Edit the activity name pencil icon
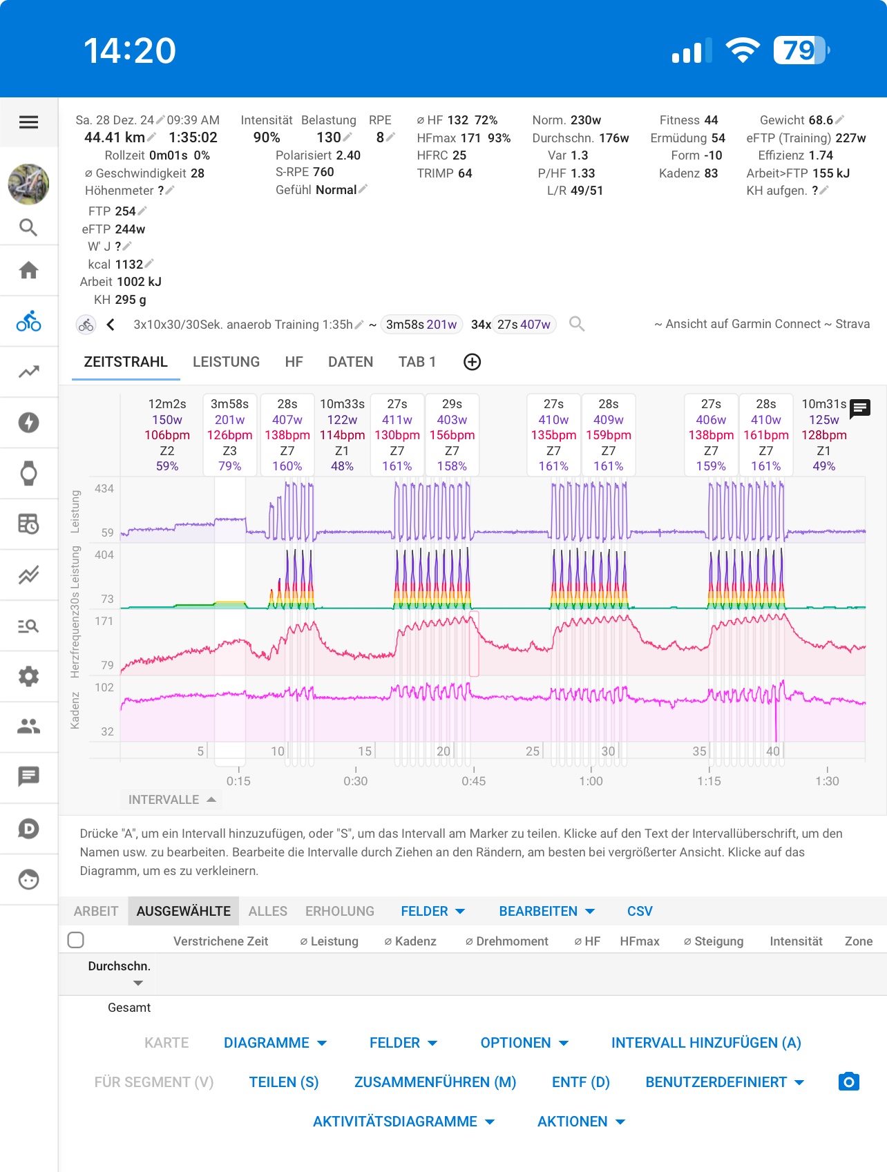887x1172 pixels. 359,324
